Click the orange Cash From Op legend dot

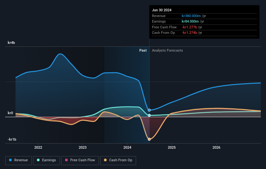click(x=105, y=160)
